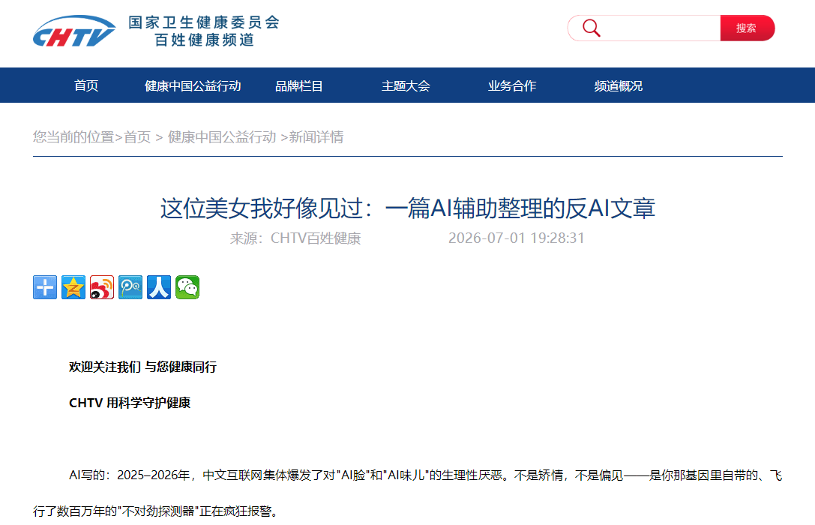Click timestamp 2026-07-01 19:28:31
The image size is (815, 525).
click(517, 238)
